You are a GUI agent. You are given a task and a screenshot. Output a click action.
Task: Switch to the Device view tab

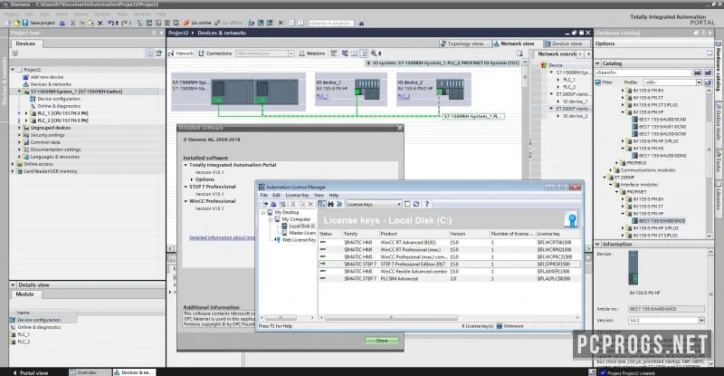coord(567,43)
